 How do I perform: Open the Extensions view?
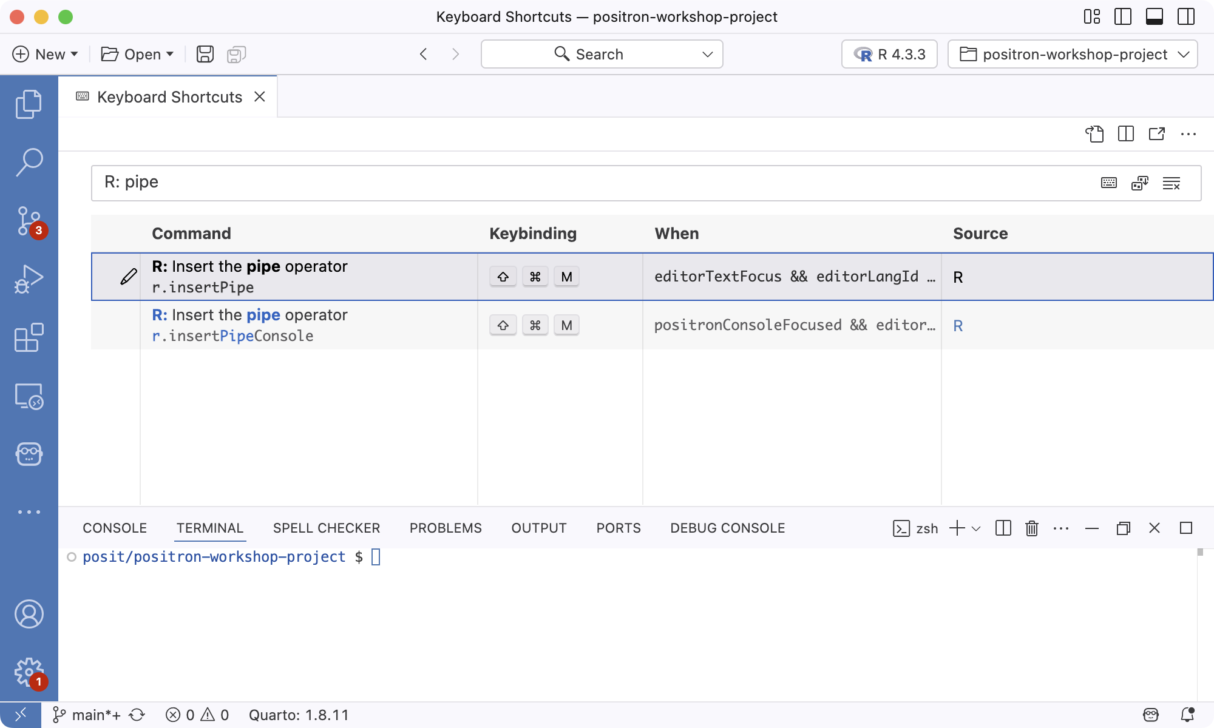tap(29, 337)
